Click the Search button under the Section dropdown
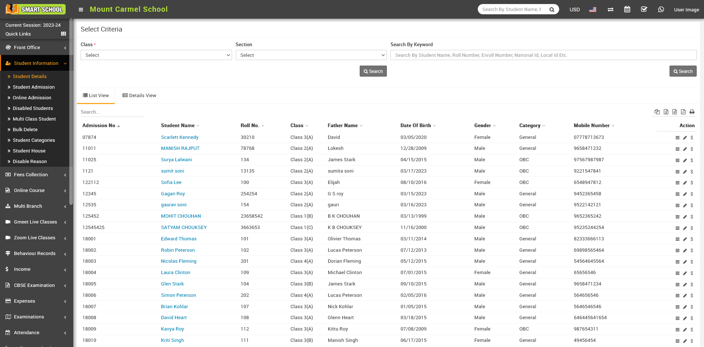704x347 pixels. (x=373, y=71)
